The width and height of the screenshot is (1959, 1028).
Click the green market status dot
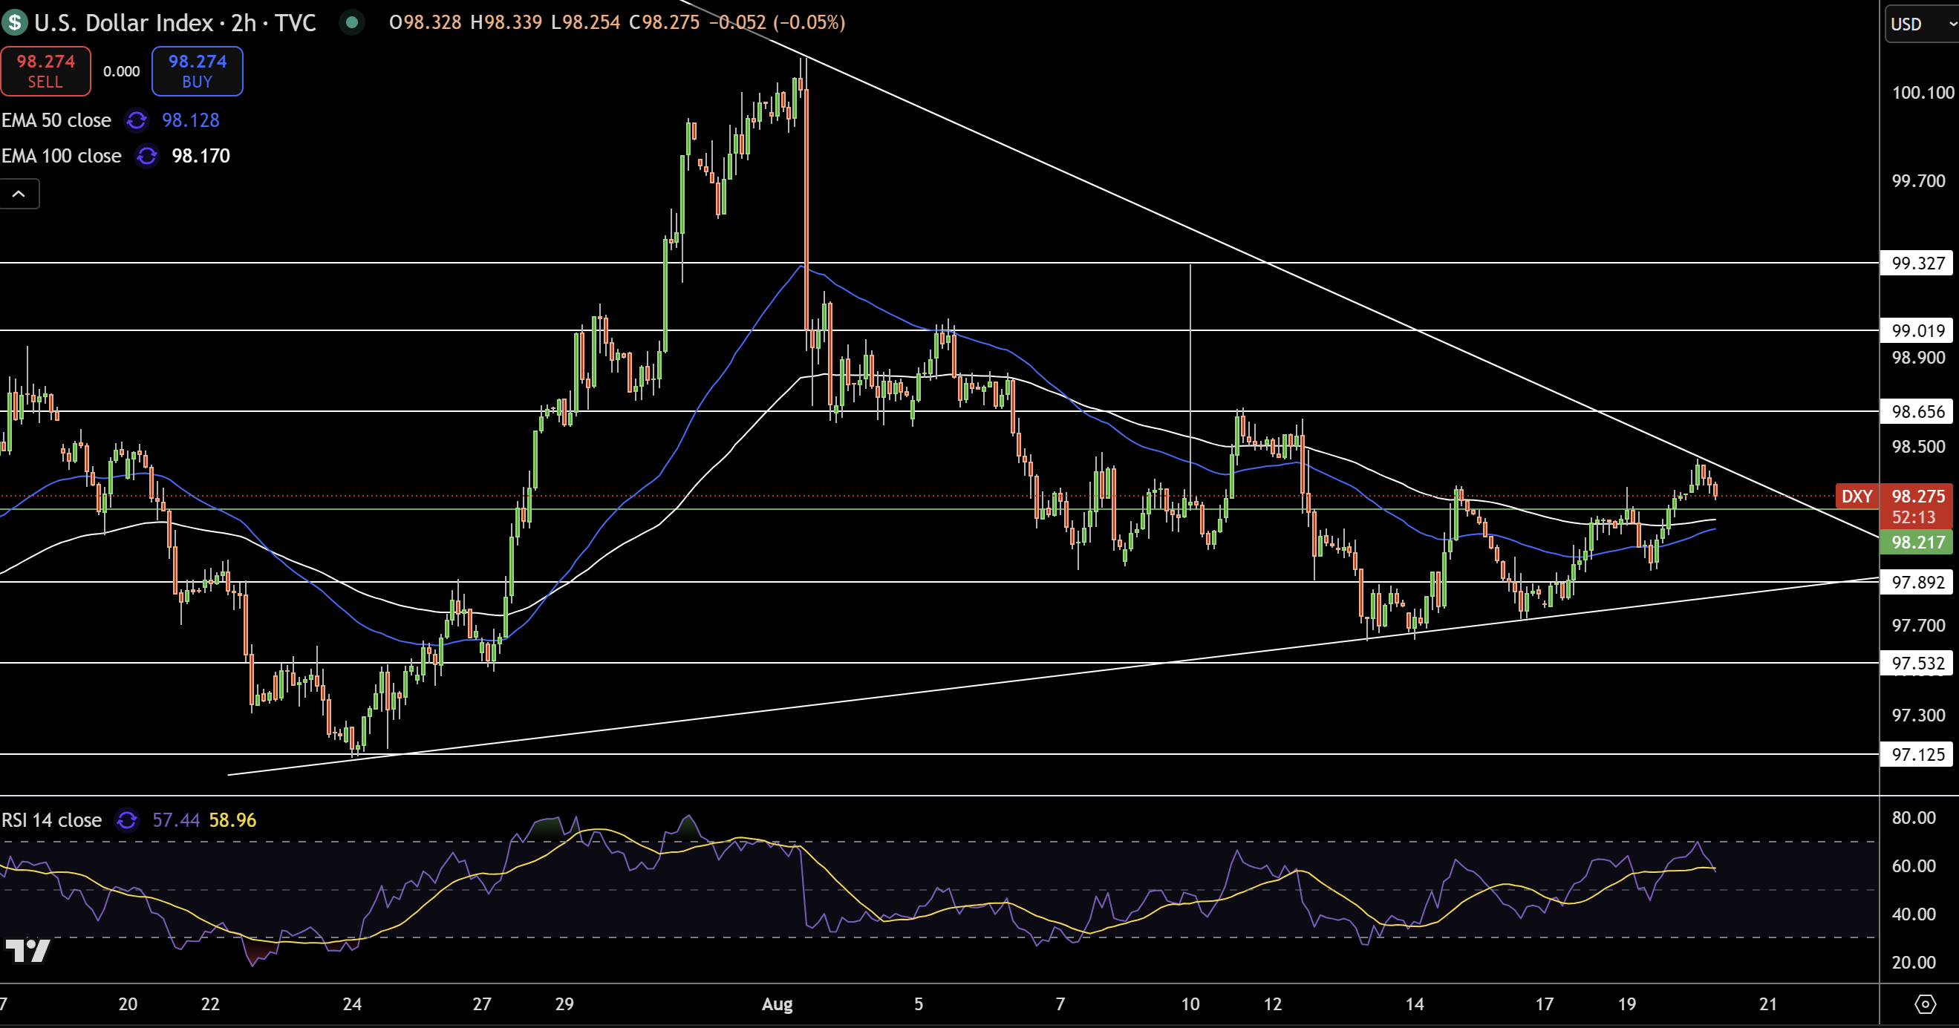tap(351, 23)
